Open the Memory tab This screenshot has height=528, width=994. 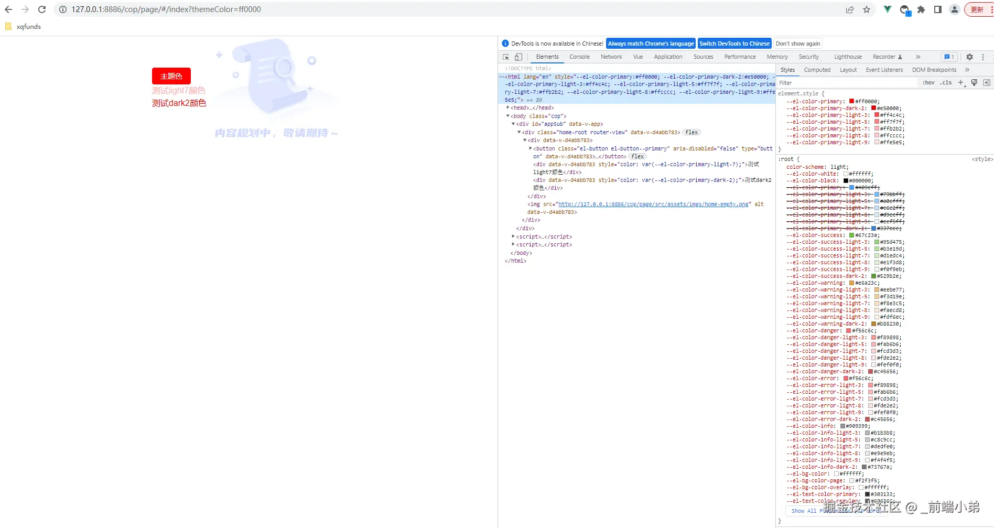(x=777, y=57)
